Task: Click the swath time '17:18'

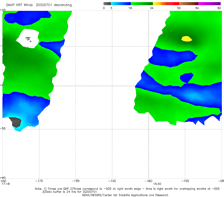Action: coord(5,184)
